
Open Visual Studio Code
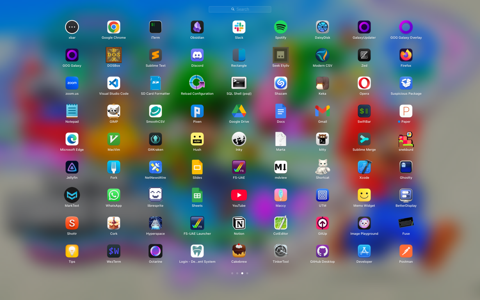point(113,83)
